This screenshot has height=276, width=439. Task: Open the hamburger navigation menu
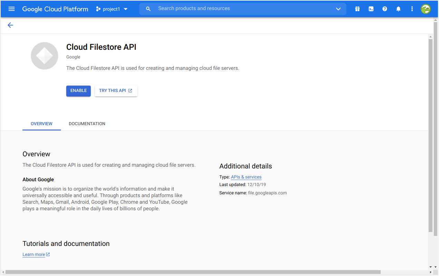(x=11, y=9)
